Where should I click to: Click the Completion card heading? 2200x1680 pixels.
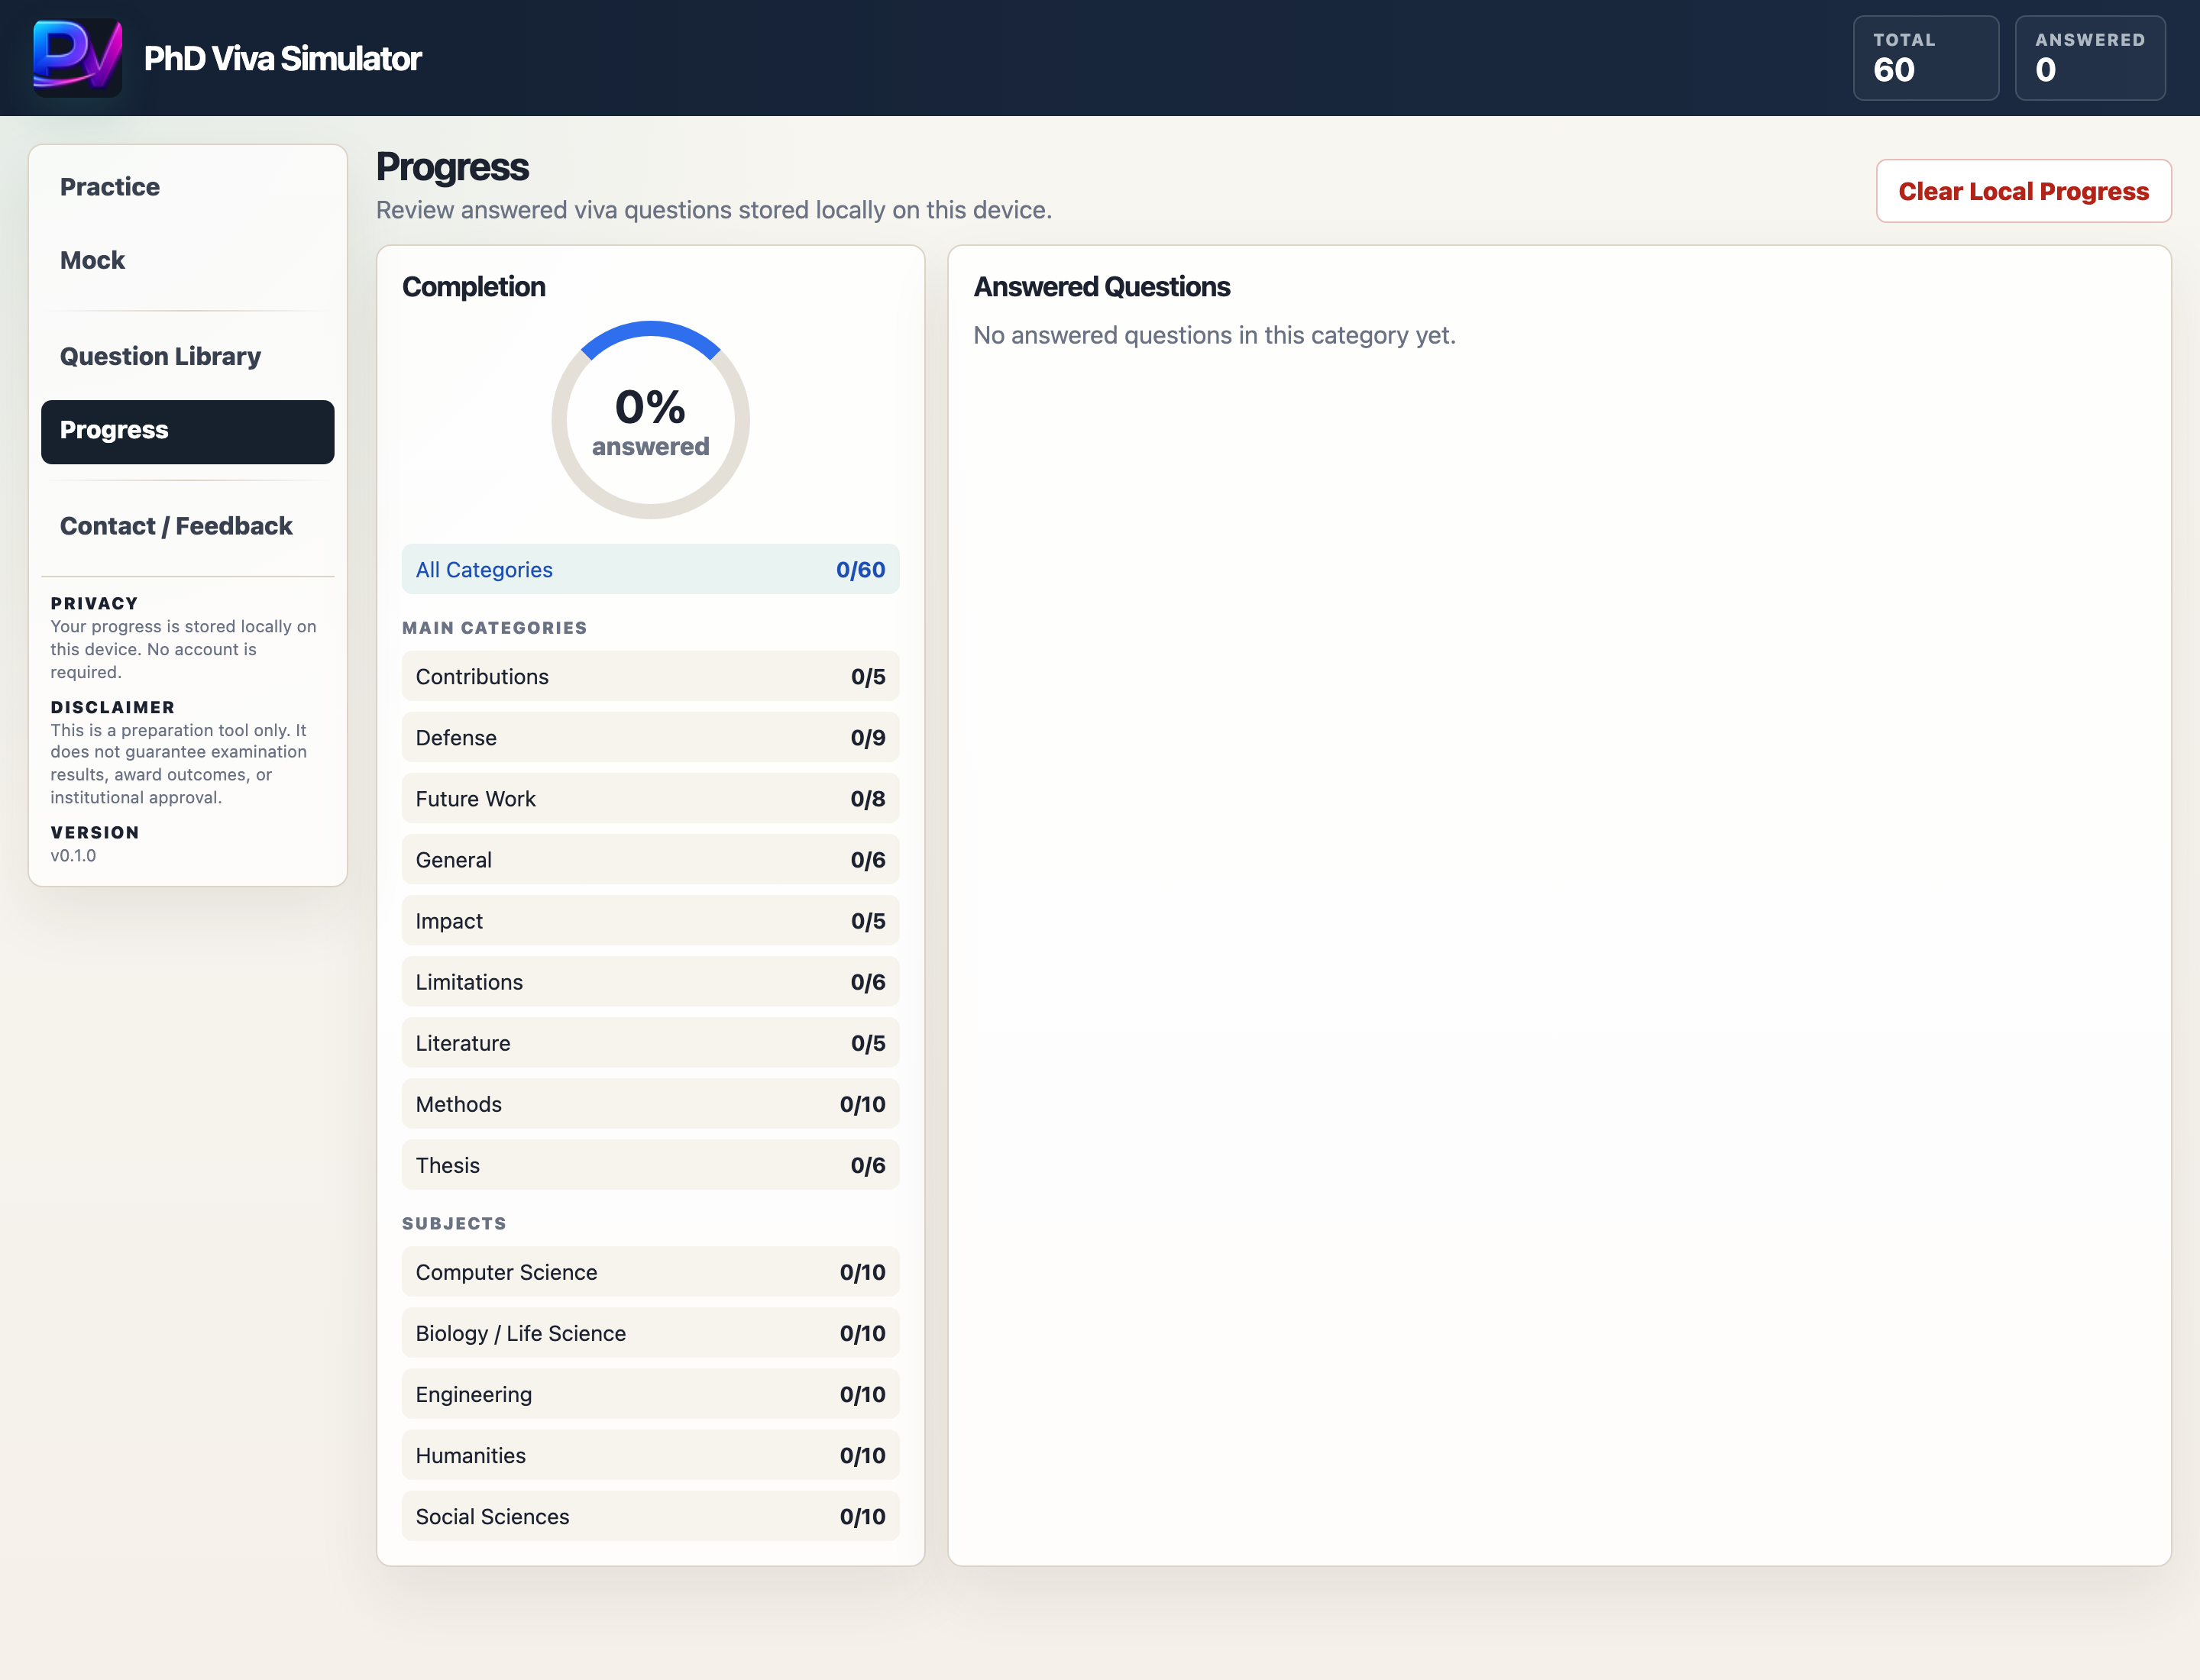pos(473,287)
